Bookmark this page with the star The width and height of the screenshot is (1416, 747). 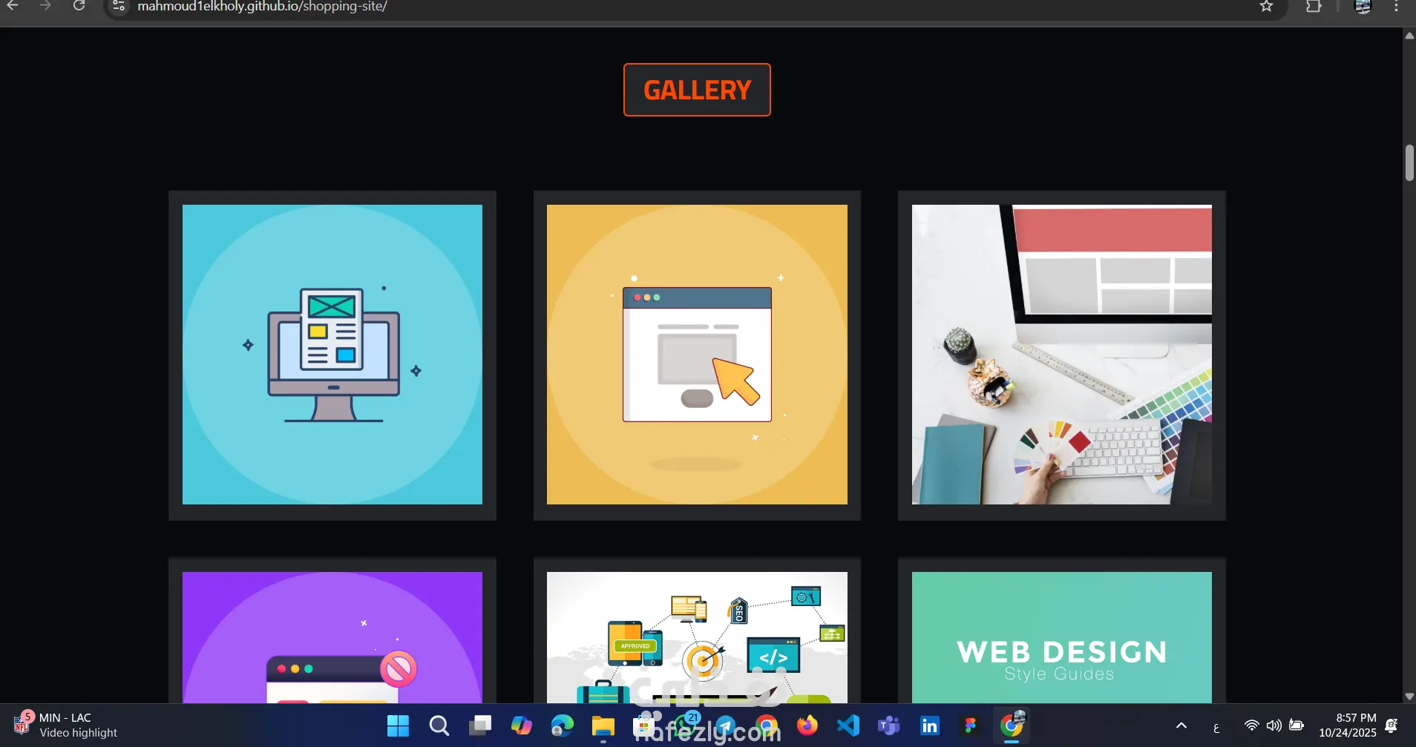click(1266, 6)
